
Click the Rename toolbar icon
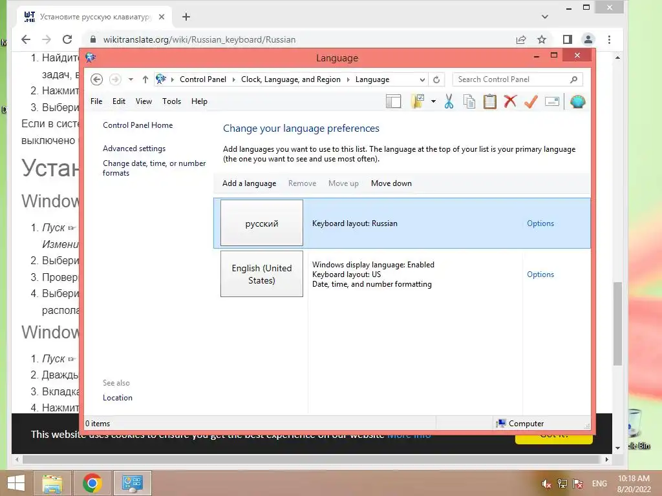coord(552,101)
